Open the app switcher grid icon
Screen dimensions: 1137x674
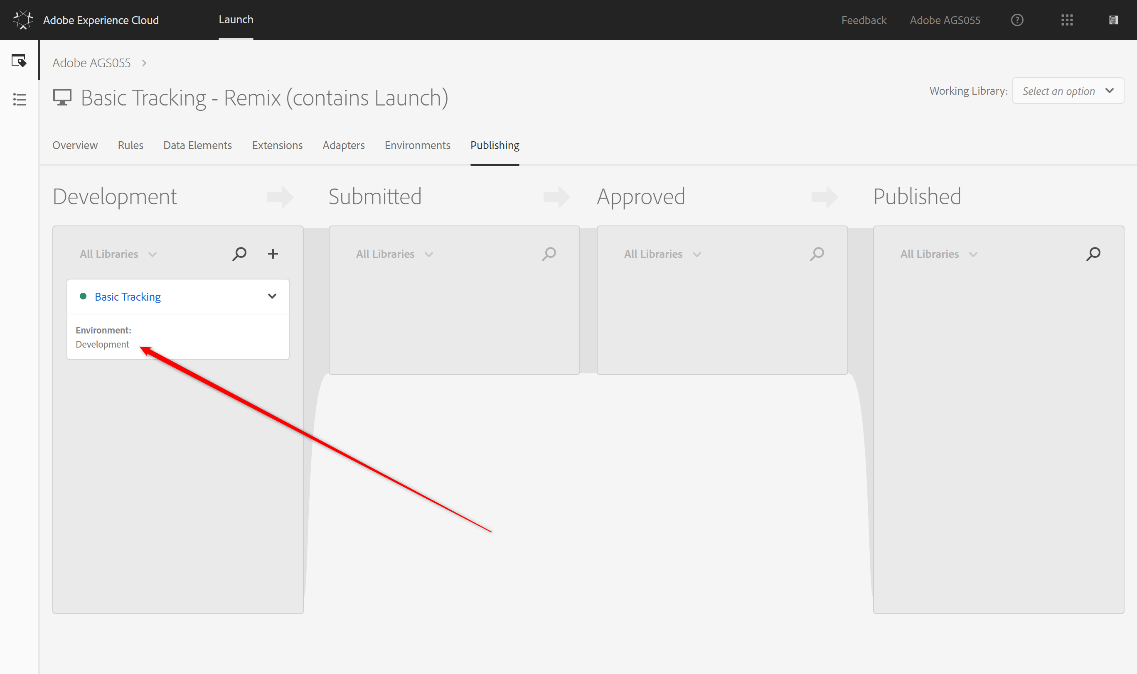1067,20
